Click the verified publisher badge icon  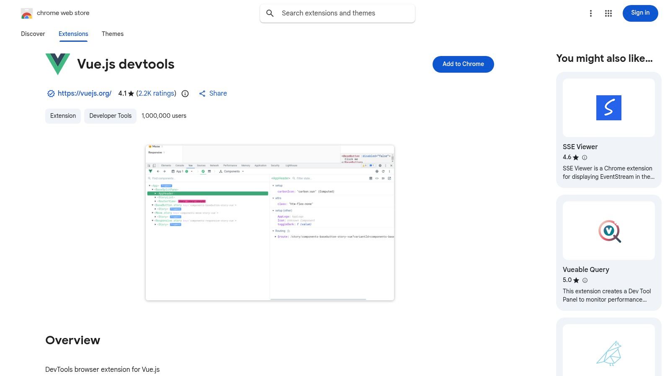[51, 93]
